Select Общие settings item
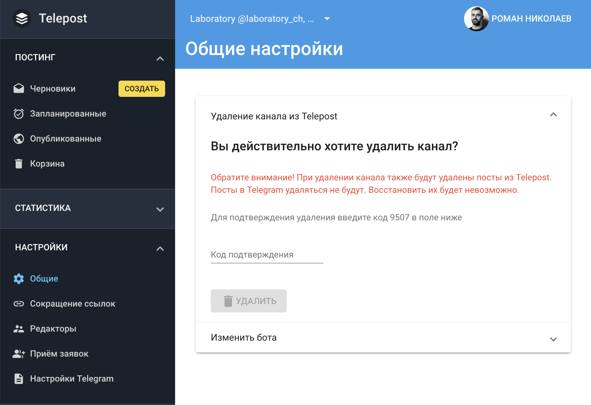 click(44, 278)
